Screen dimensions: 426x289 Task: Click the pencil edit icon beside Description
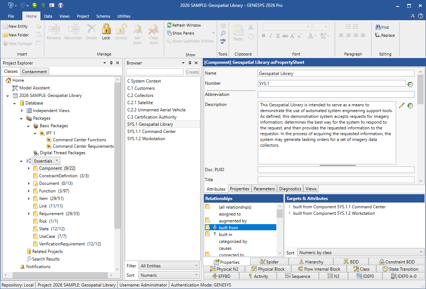402,106
